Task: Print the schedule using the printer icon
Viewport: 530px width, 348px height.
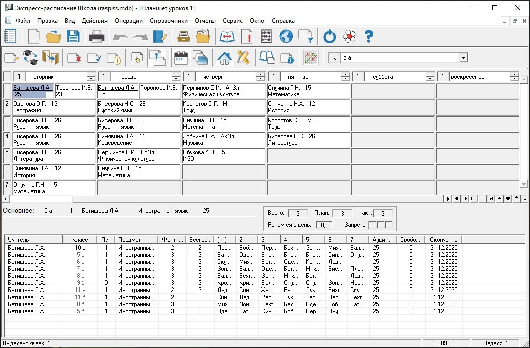Action: [97, 36]
